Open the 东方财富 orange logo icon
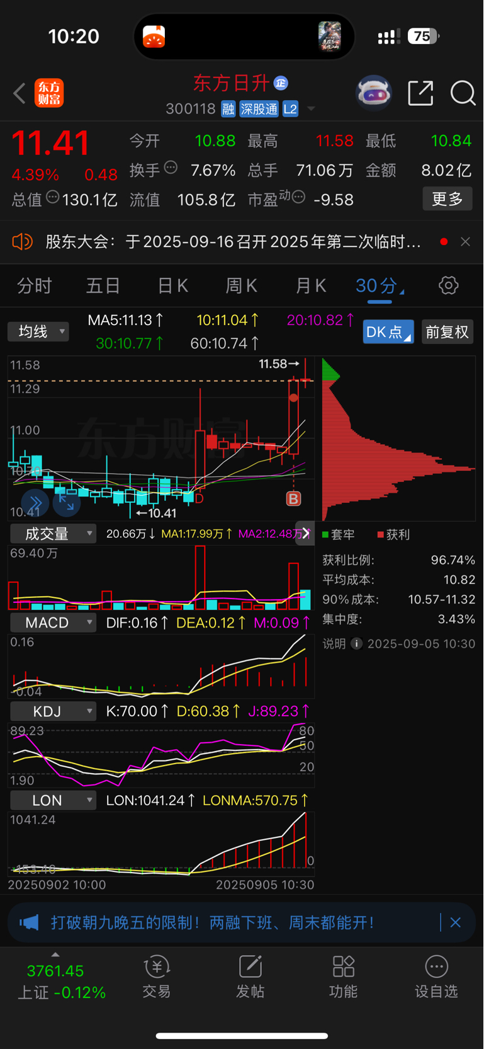Image resolution: width=484 pixels, height=1049 pixels. (49, 93)
